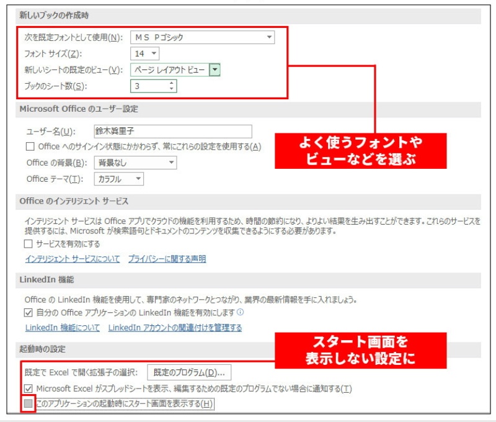Image resolution: width=496 pixels, height=422 pixels.
Task: Toggle the 起動時にスタート画面を表示する checkbox
Action: point(29,404)
